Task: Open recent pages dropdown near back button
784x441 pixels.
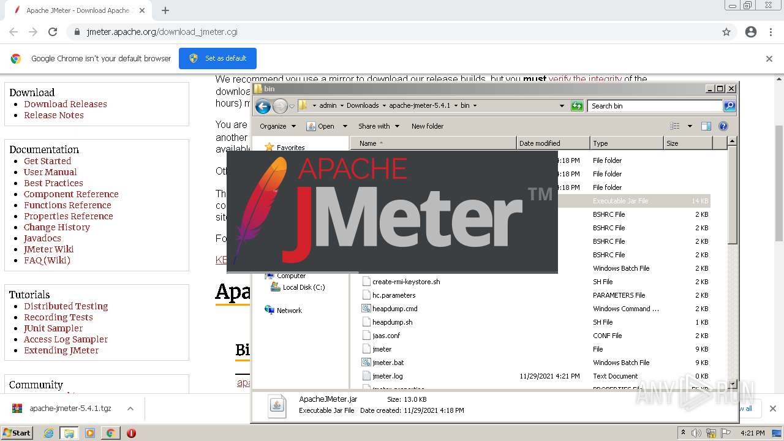Action: click(292, 106)
